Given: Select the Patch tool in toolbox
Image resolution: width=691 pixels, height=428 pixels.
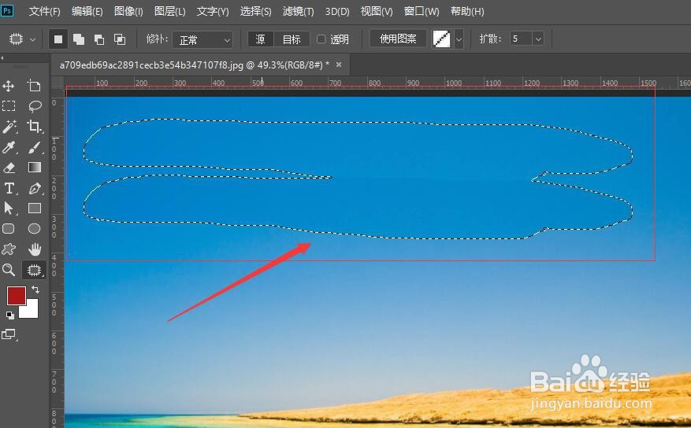Looking at the screenshot, I should pyautogui.click(x=34, y=270).
